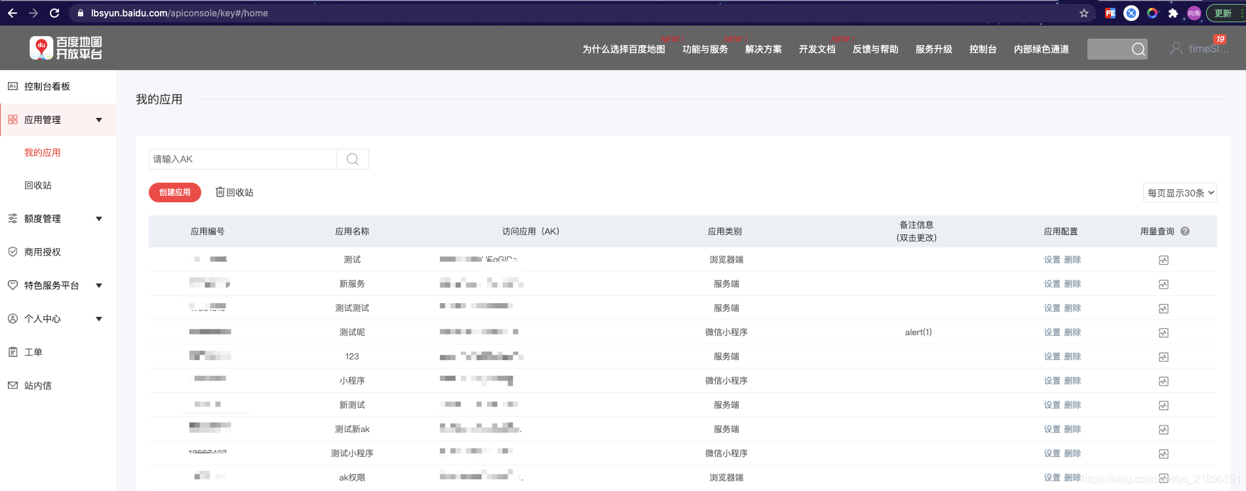1246x491 pixels.
Task: Open 功能与服务 nav menu
Action: (705, 49)
